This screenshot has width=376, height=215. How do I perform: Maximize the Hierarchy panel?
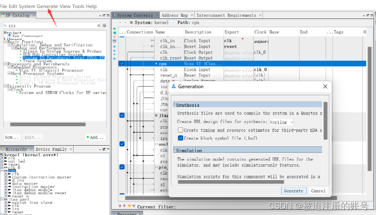point(108,149)
